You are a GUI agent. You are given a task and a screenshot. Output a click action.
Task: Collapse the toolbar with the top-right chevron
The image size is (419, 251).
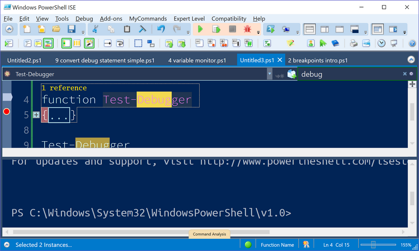(411, 60)
